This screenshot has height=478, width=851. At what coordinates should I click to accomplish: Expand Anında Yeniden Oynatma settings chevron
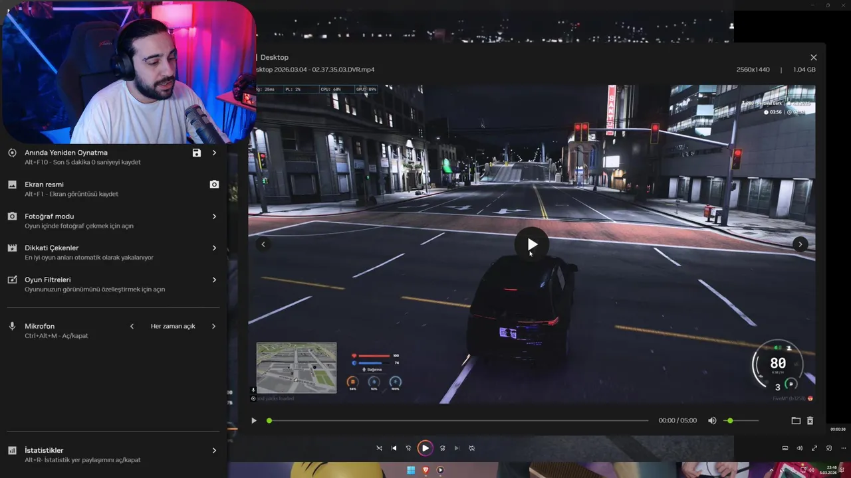pos(214,153)
